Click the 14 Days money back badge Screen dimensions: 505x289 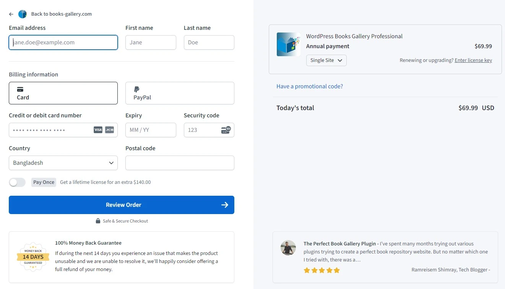click(x=33, y=257)
